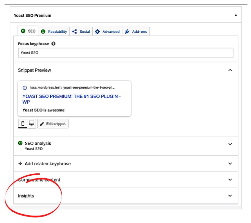Click the smiley icon on Readability tab
251x223 pixels.
[x=43, y=31]
